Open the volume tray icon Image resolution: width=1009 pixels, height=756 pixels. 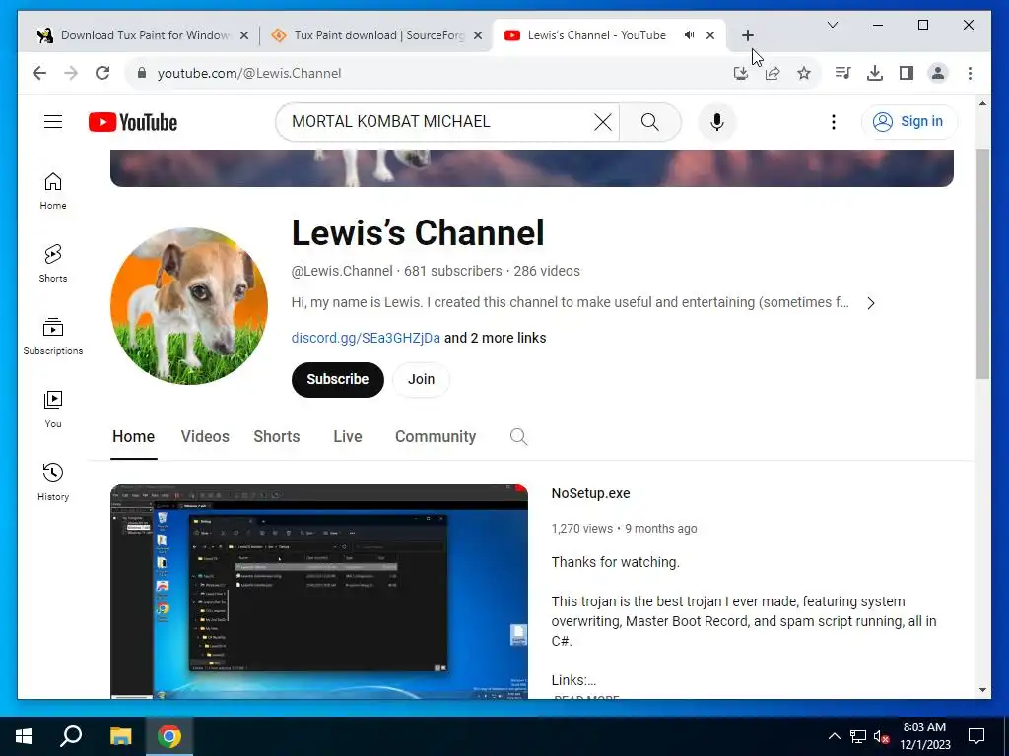(x=881, y=736)
